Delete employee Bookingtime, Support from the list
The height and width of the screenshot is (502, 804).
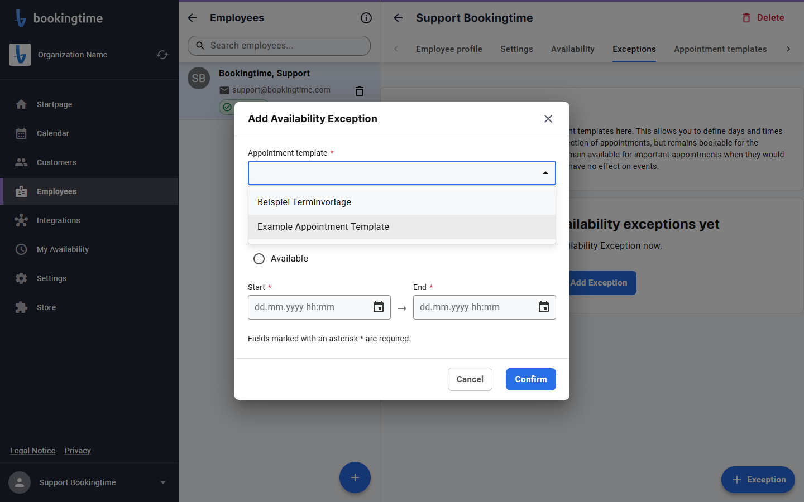coord(360,91)
